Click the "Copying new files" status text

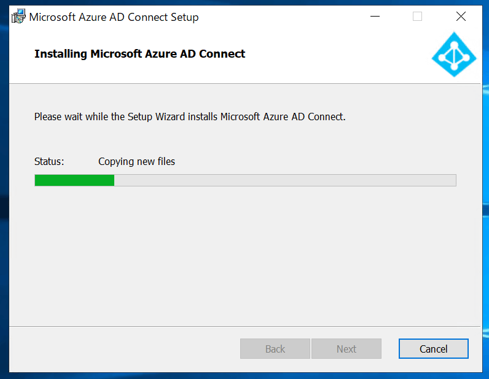click(136, 162)
